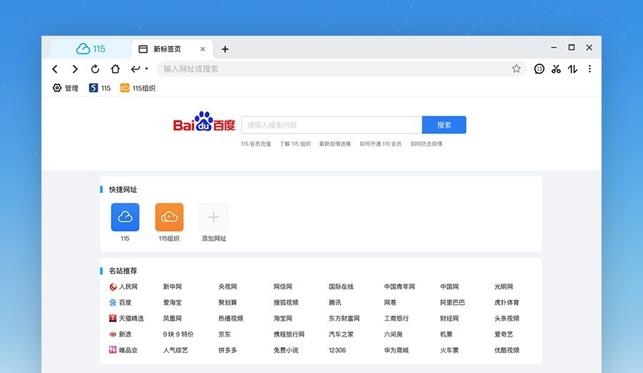Click the 添加网址 plus tile

click(x=213, y=217)
